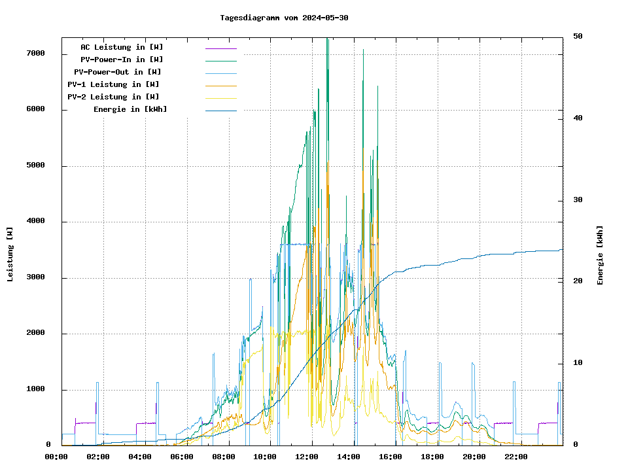Click the 3000 value on the power axis
The height and width of the screenshot is (471, 628).
click(35, 277)
